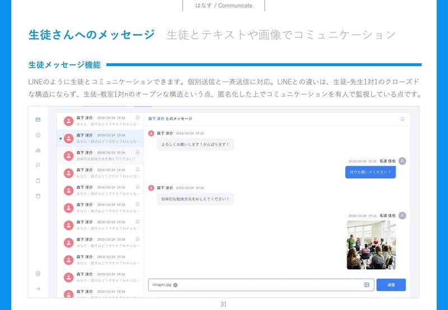Open the mail messages icon in sidebar
This screenshot has width=448, height=310.
pyautogui.click(x=38, y=120)
